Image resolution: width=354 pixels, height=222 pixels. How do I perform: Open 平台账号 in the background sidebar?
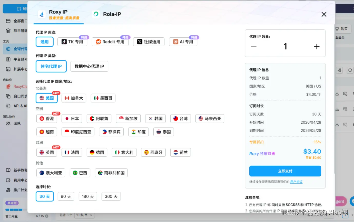point(17,59)
